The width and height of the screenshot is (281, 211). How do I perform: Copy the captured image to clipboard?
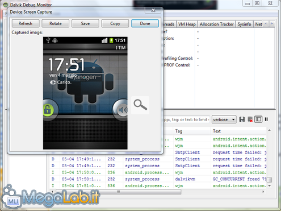coord(115,23)
